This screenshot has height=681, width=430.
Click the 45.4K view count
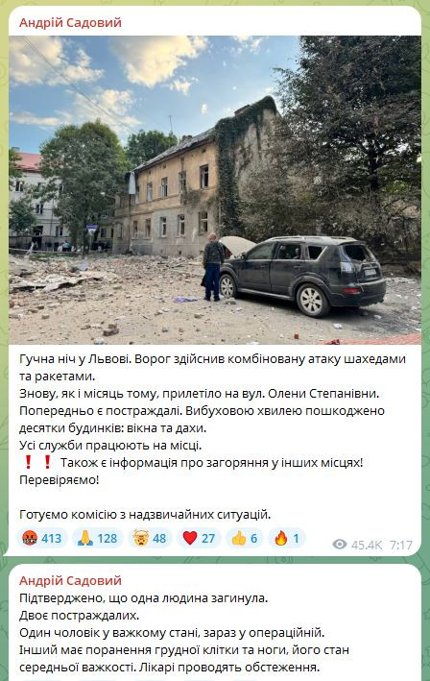click(367, 545)
